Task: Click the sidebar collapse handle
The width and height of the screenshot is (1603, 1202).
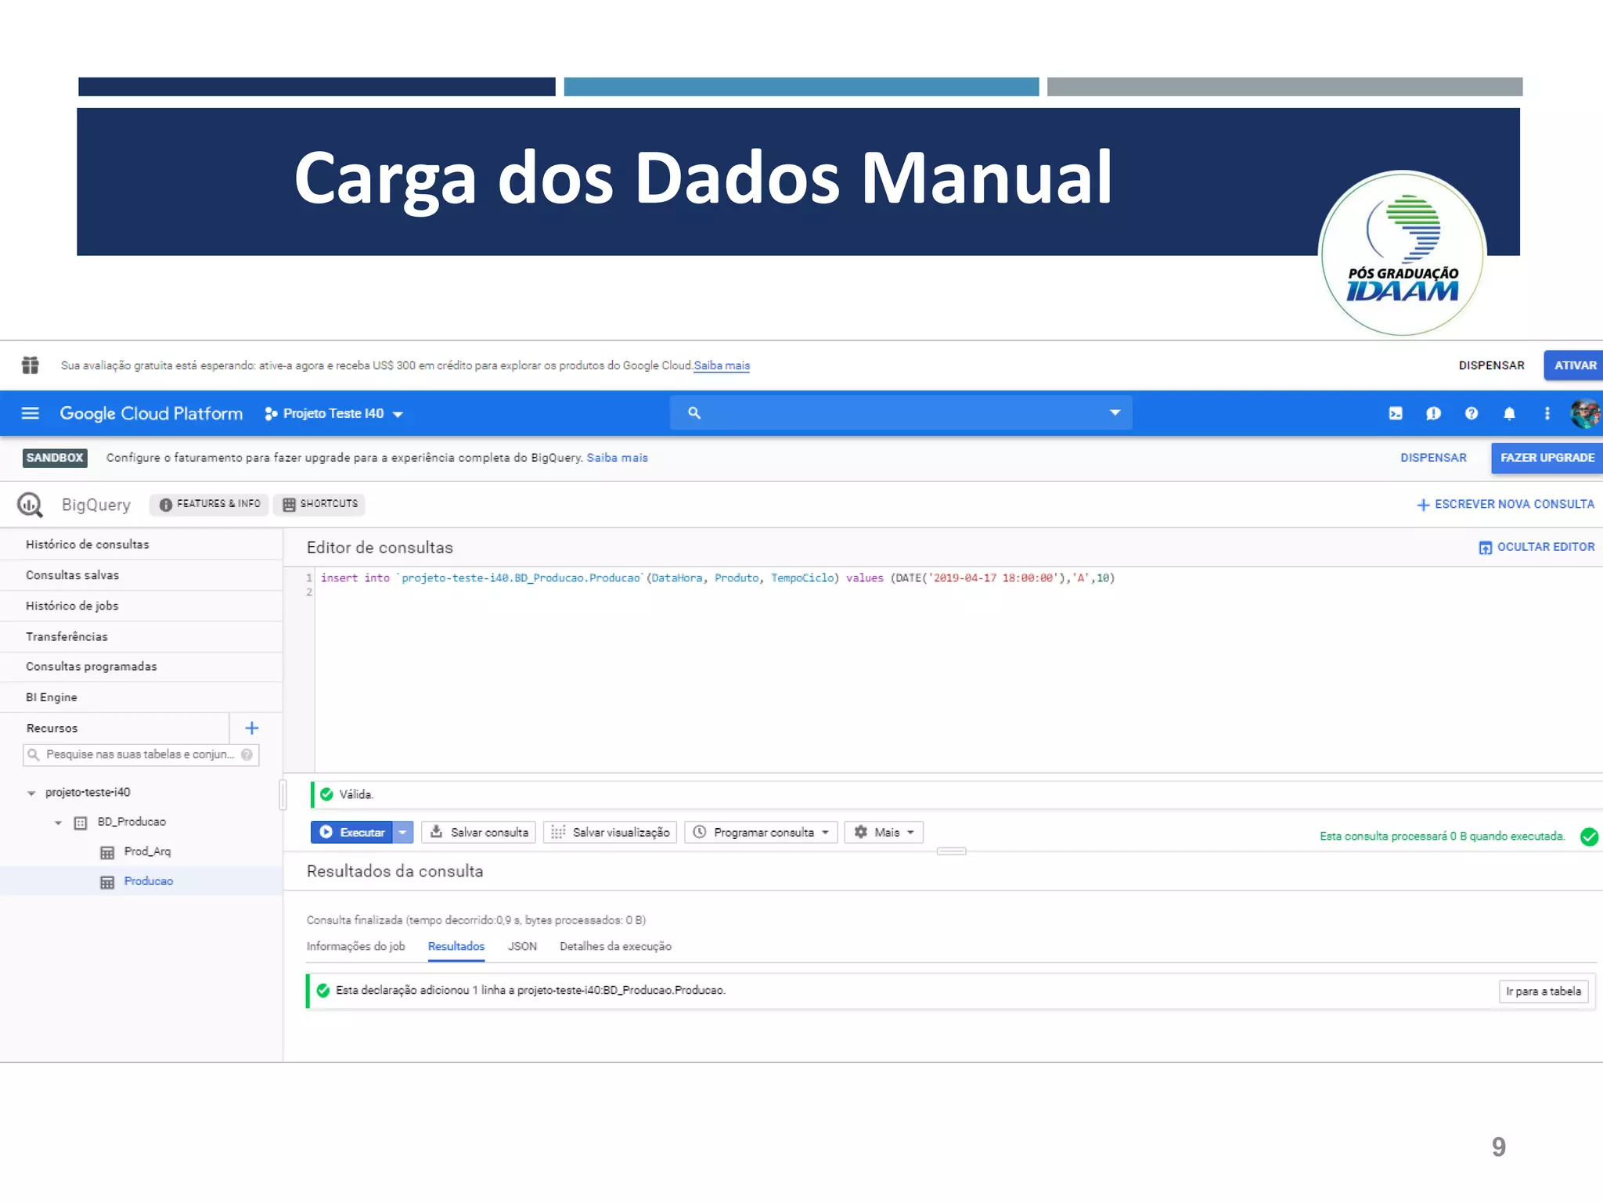Action: (x=283, y=794)
